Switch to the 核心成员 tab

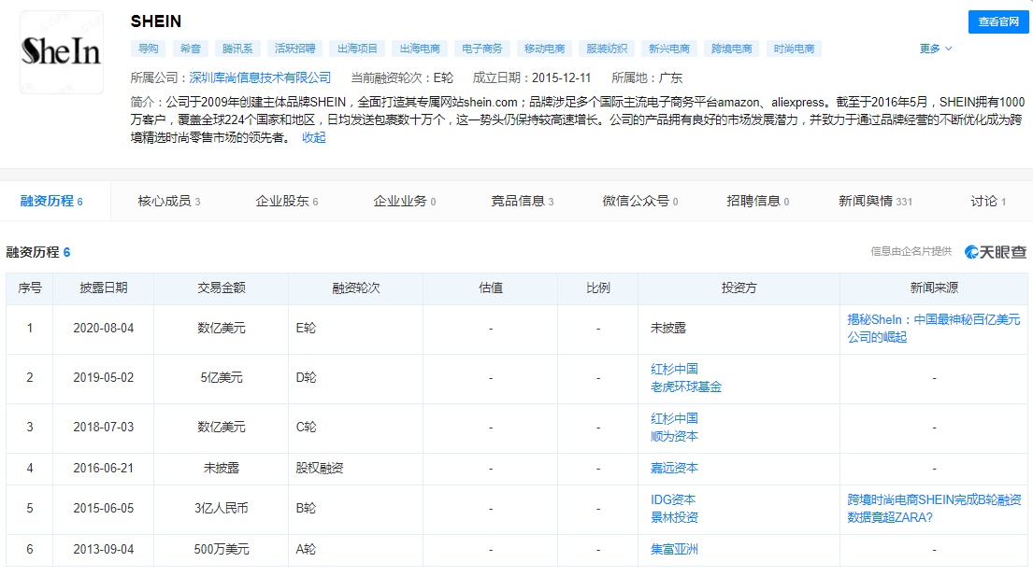pos(168,202)
